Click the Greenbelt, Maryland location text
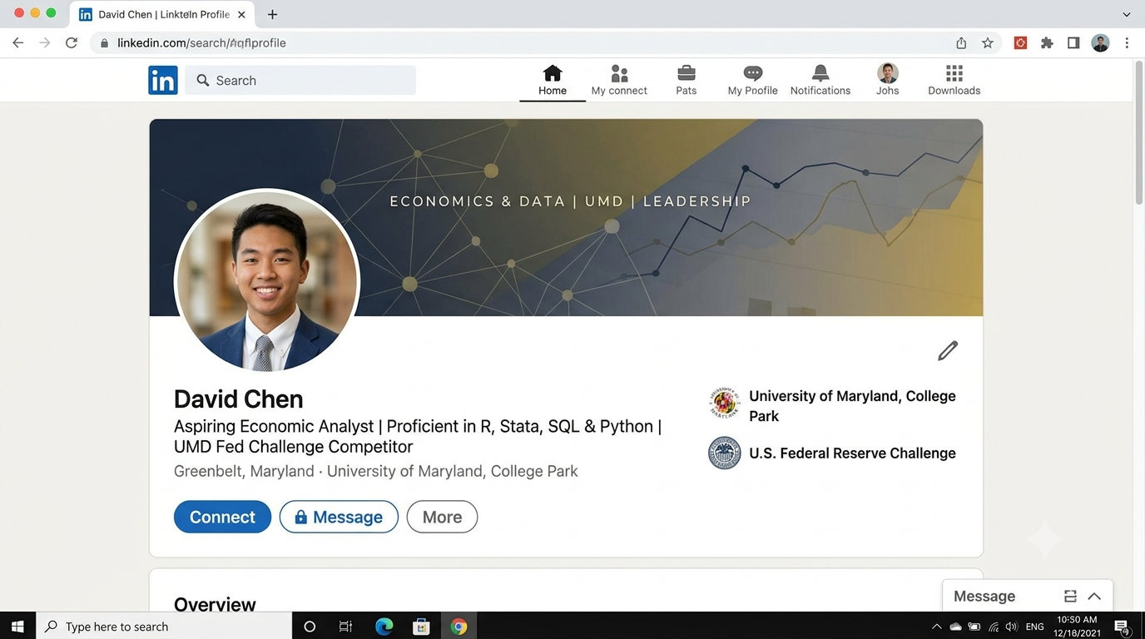The image size is (1145, 639). click(244, 471)
